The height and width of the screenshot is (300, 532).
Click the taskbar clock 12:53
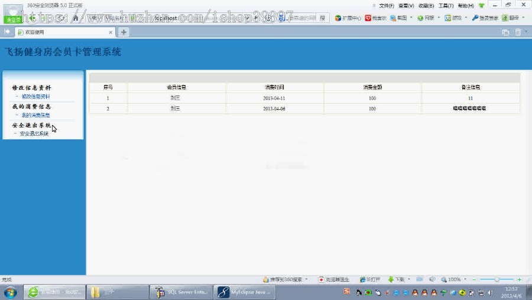click(512, 289)
